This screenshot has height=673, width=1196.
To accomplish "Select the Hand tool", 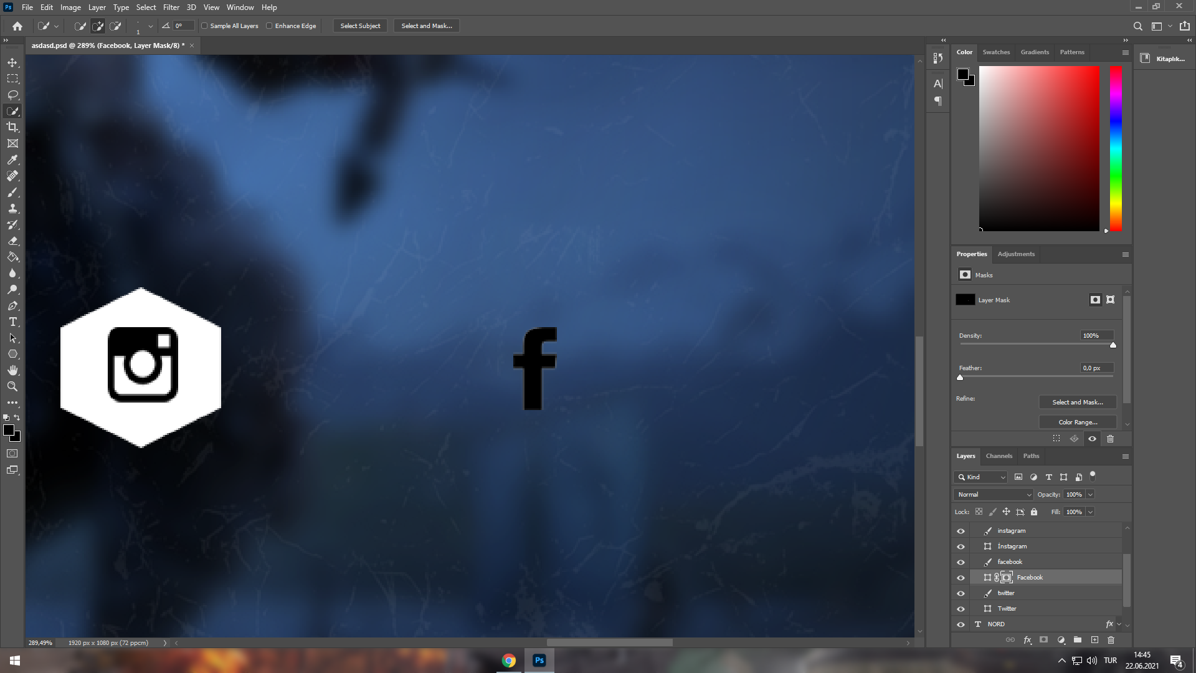I will 12,370.
